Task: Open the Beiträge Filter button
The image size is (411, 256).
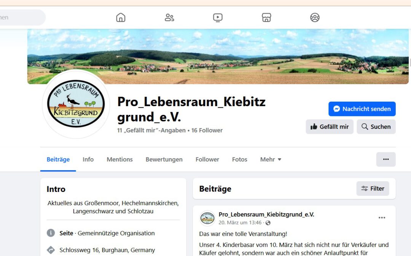Action: (x=373, y=188)
